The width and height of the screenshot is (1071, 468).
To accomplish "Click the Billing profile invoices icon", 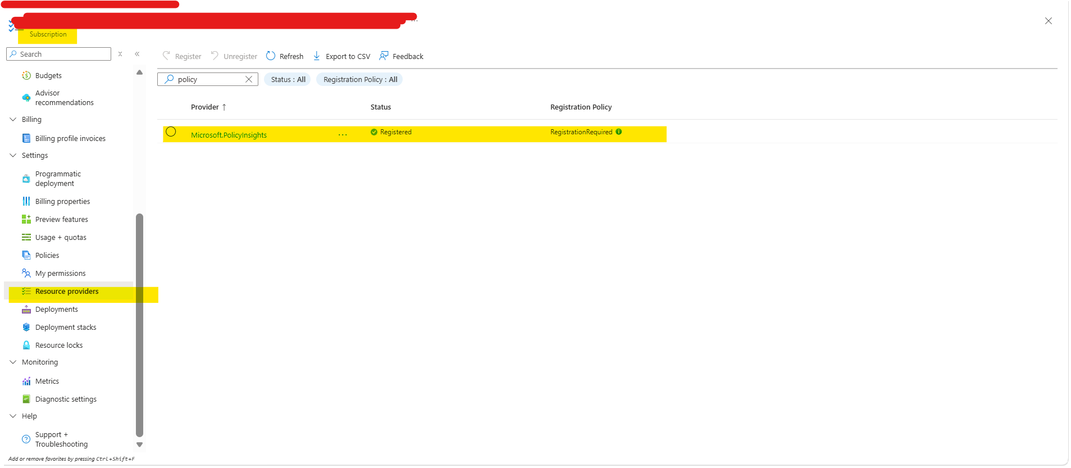I will click(26, 138).
